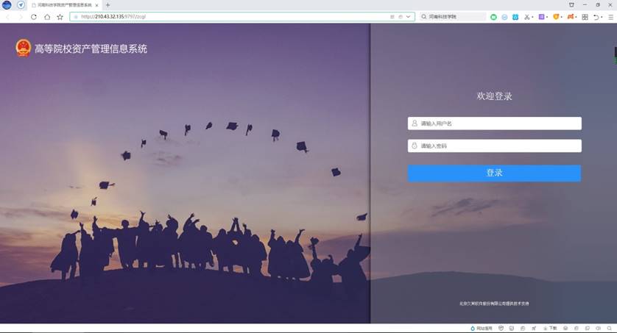Go to the browser home page icon

click(47, 17)
